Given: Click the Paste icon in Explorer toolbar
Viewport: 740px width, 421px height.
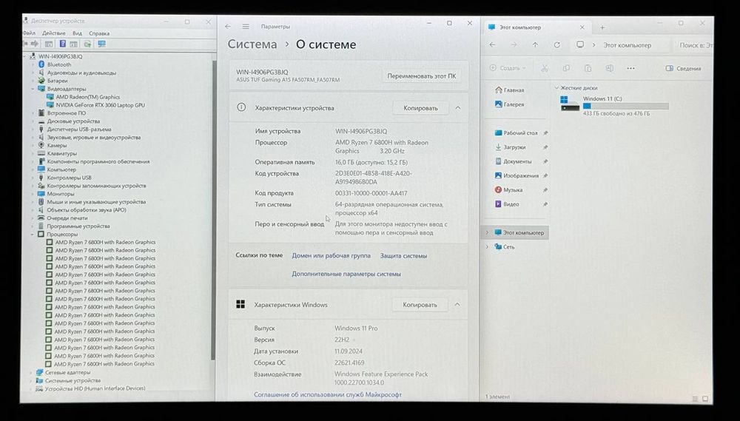Looking at the screenshot, I should point(588,68).
